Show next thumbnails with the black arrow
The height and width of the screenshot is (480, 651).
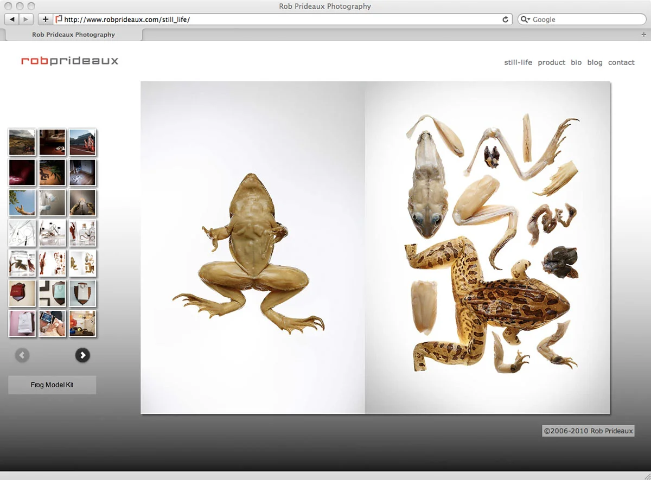point(82,355)
